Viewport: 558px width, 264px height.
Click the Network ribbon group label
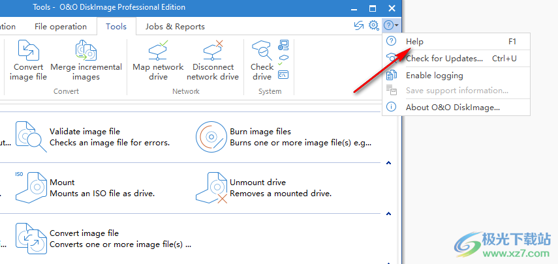pyautogui.click(x=186, y=91)
